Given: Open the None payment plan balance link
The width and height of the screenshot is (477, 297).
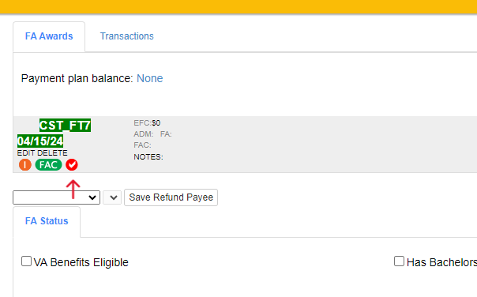Looking at the screenshot, I should pyautogui.click(x=150, y=78).
